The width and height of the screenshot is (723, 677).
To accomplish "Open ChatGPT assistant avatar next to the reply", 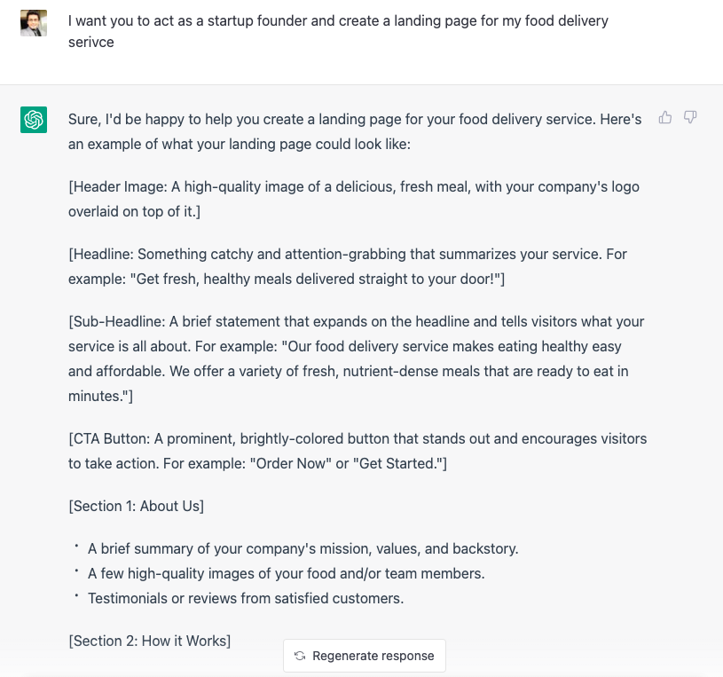I will 34,118.
